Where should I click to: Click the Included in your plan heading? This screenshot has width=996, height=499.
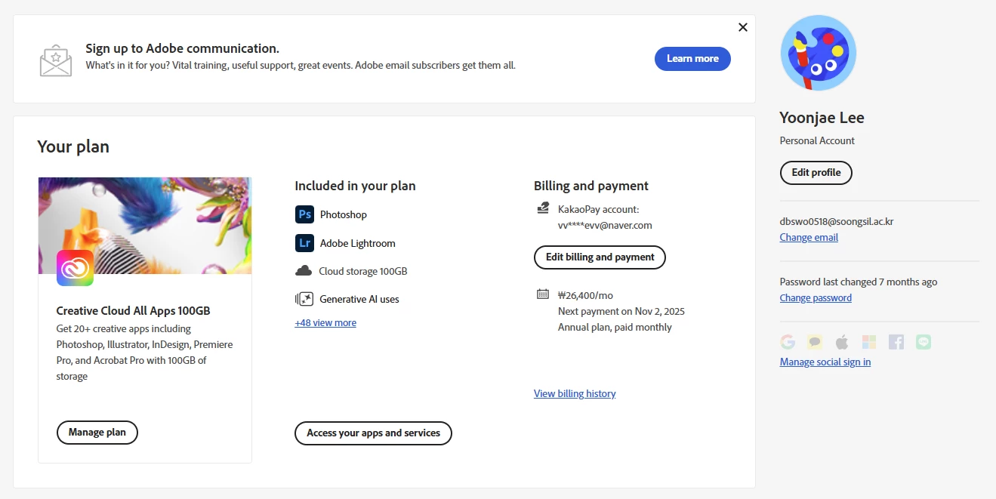[355, 186]
